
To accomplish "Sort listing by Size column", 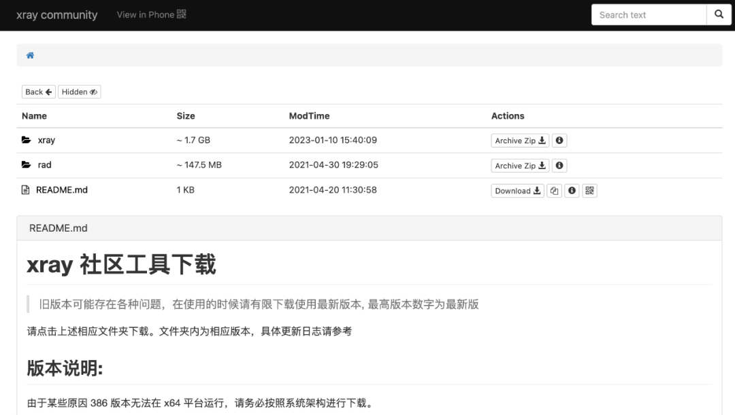I will [x=185, y=115].
